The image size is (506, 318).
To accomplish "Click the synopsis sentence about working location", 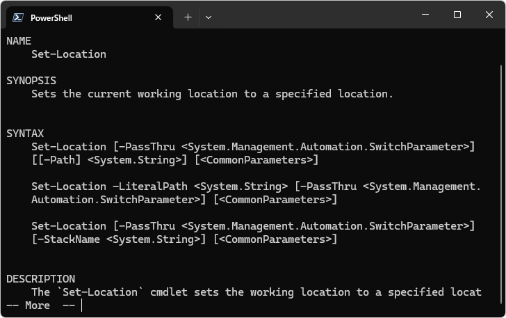I will pyautogui.click(x=212, y=94).
